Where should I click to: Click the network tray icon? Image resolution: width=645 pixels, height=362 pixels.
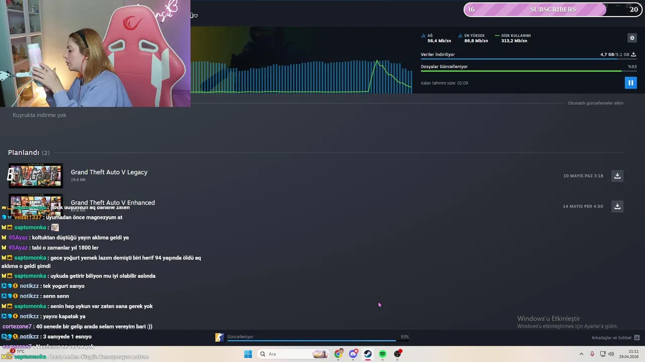(603, 354)
